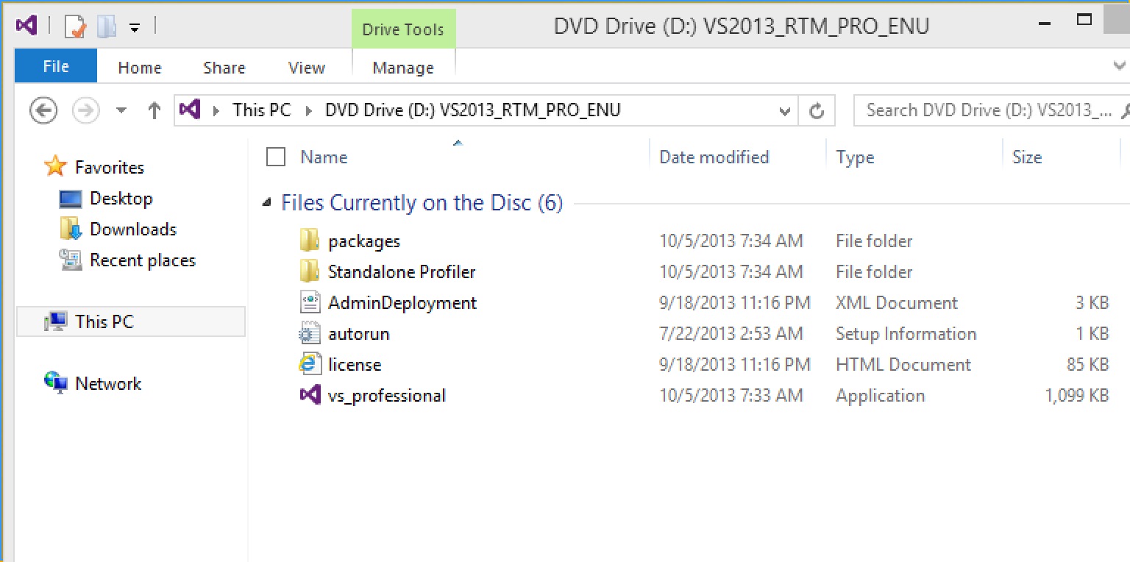Image resolution: width=1130 pixels, height=562 pixels.
Task: Switch to the Manage tab
Action: pos(403,68)
